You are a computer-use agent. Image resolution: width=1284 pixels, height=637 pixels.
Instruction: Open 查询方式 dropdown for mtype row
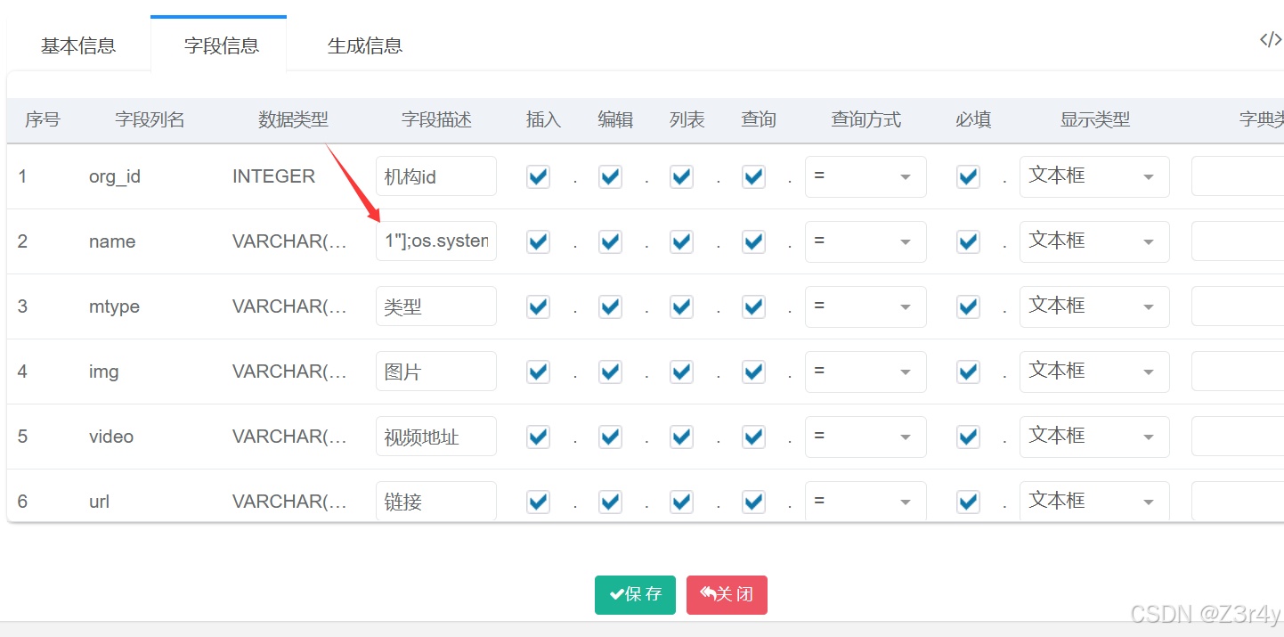coord(865,306)
